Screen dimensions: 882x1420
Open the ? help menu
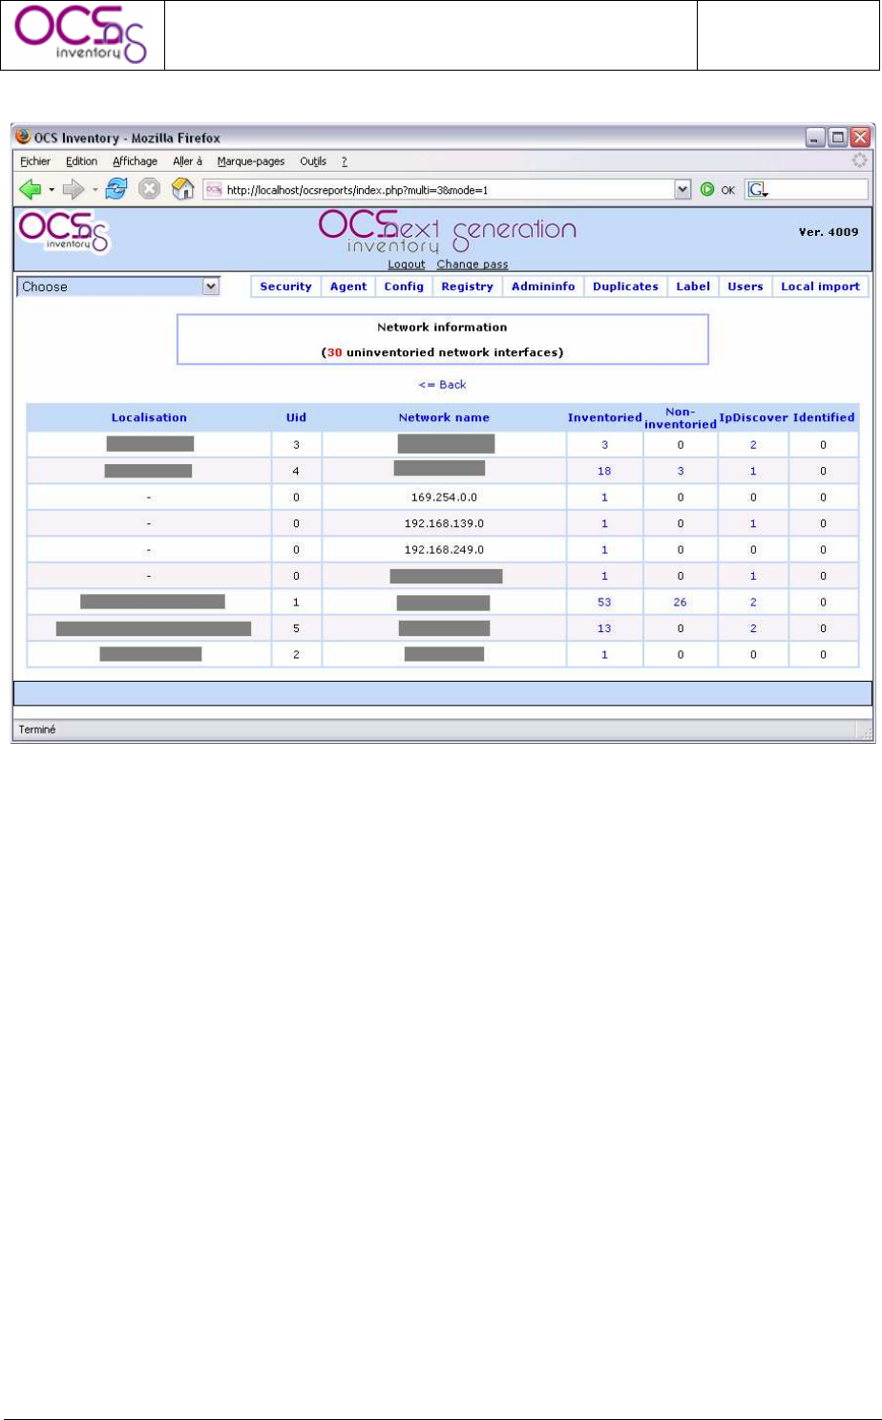345,161
